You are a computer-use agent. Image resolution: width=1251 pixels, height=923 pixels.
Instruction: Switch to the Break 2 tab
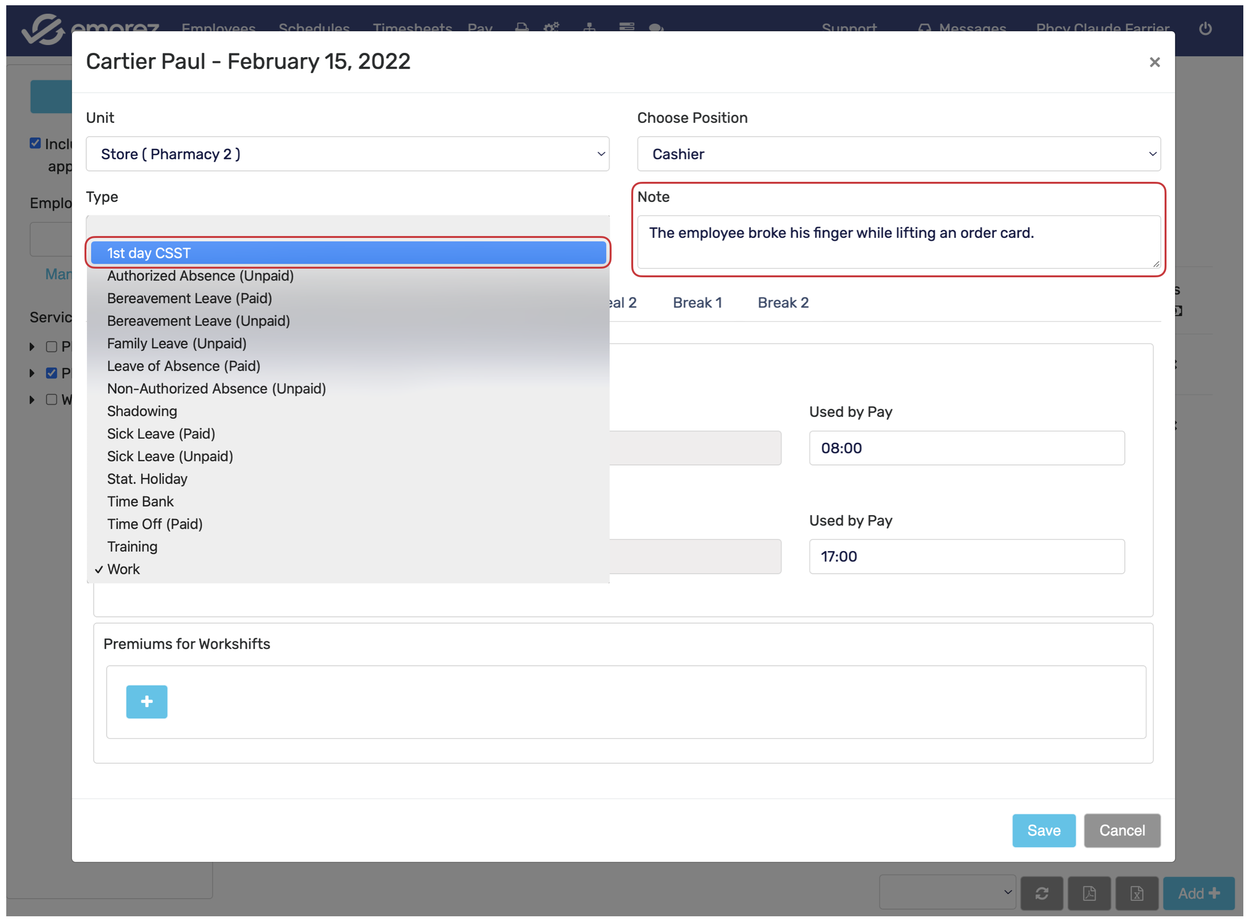pos(782,302)
